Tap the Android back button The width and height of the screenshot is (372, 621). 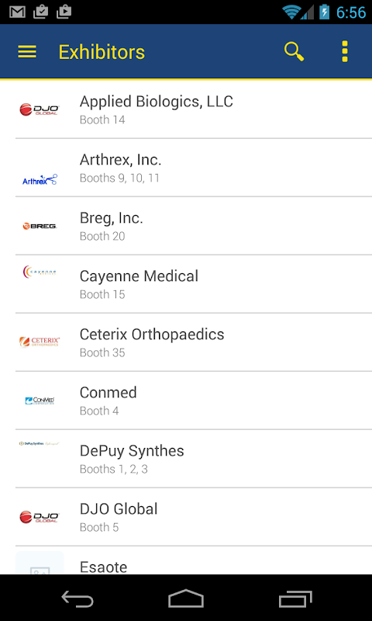coord(77,598)
